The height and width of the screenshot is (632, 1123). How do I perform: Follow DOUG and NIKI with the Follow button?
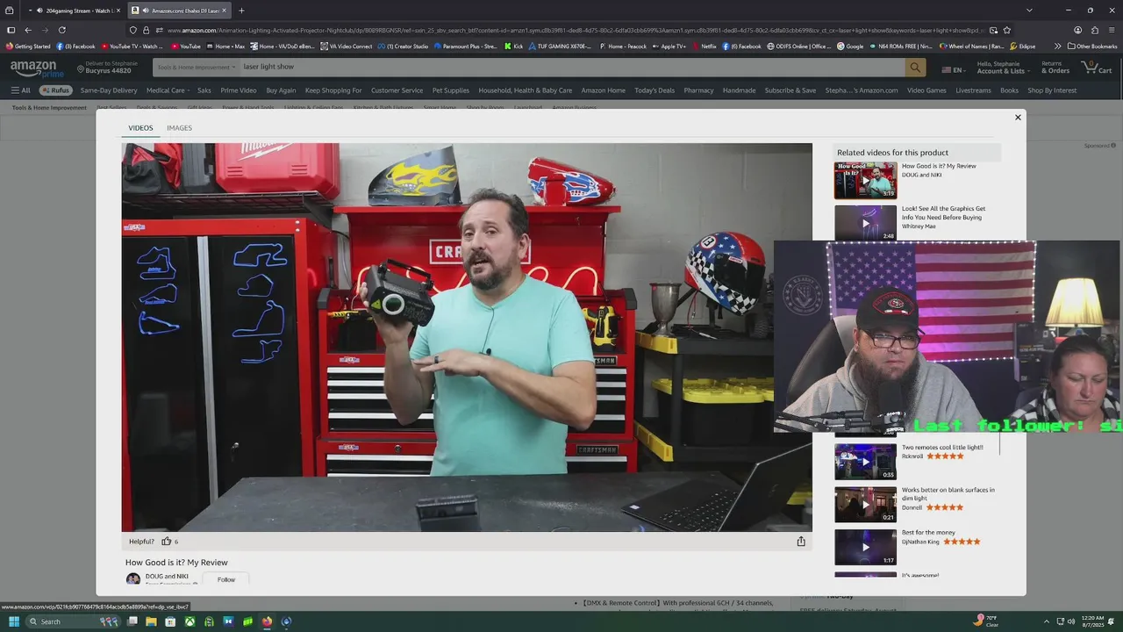click(226, 579)
